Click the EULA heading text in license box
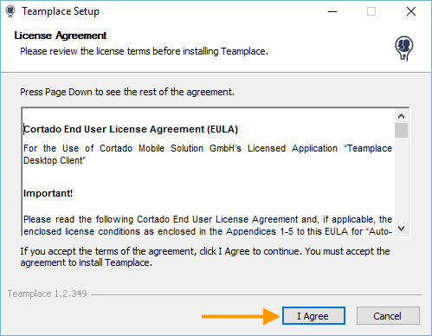The height and width of the screenshot is (336, 432). click(x=131, y=129)
